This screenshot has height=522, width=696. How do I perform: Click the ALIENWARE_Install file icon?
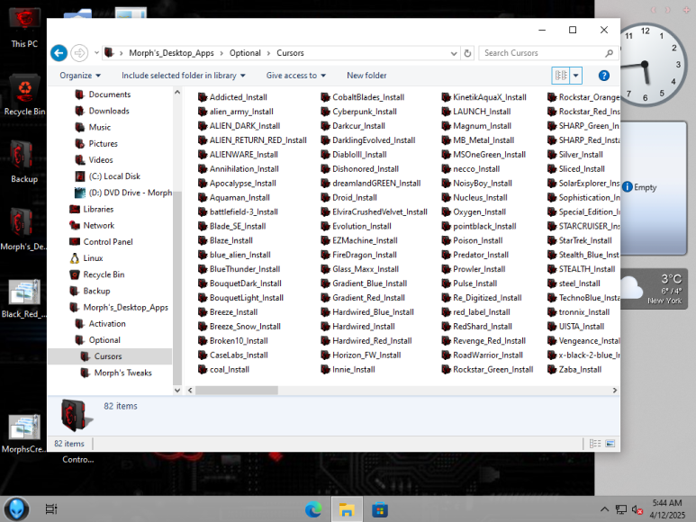pyautogui.click(x=203, y=154)
